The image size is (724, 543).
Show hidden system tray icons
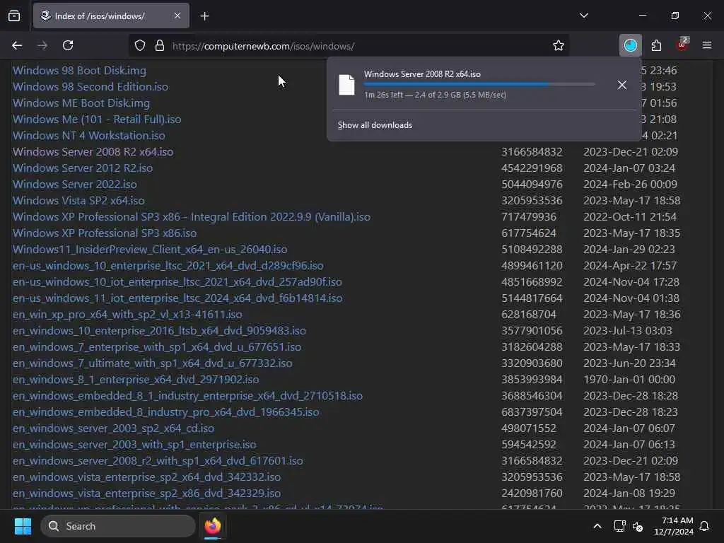[597, 526]
